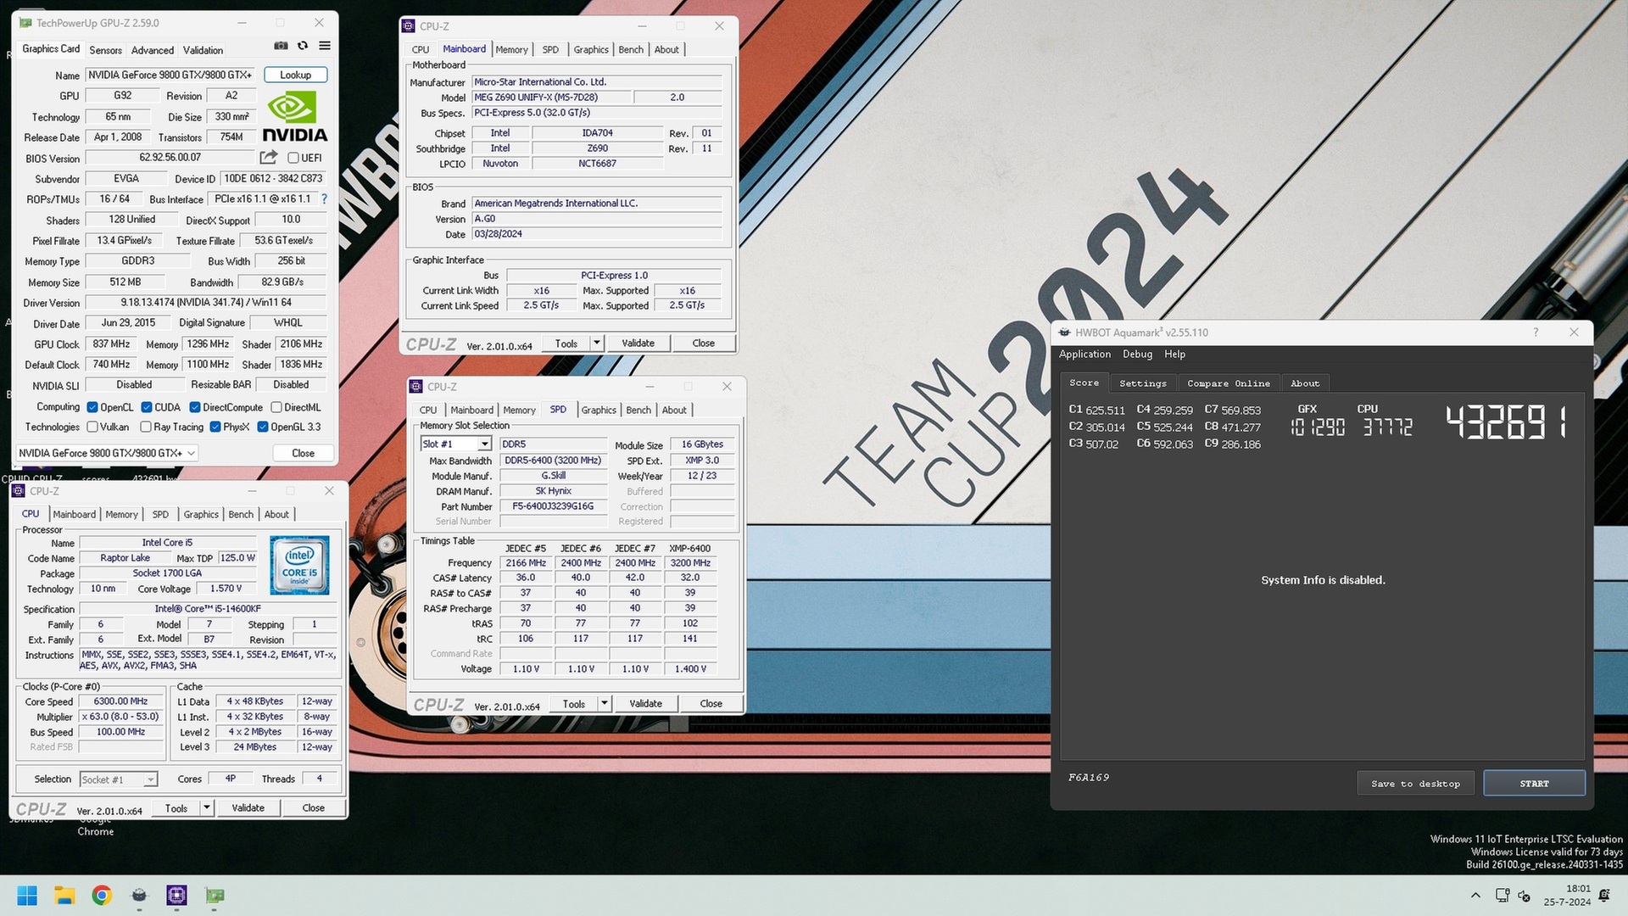Viewport: 1628px width, 916px height.
Task: Open CPU-Z from the taskbar
Action: coord(176,896)
